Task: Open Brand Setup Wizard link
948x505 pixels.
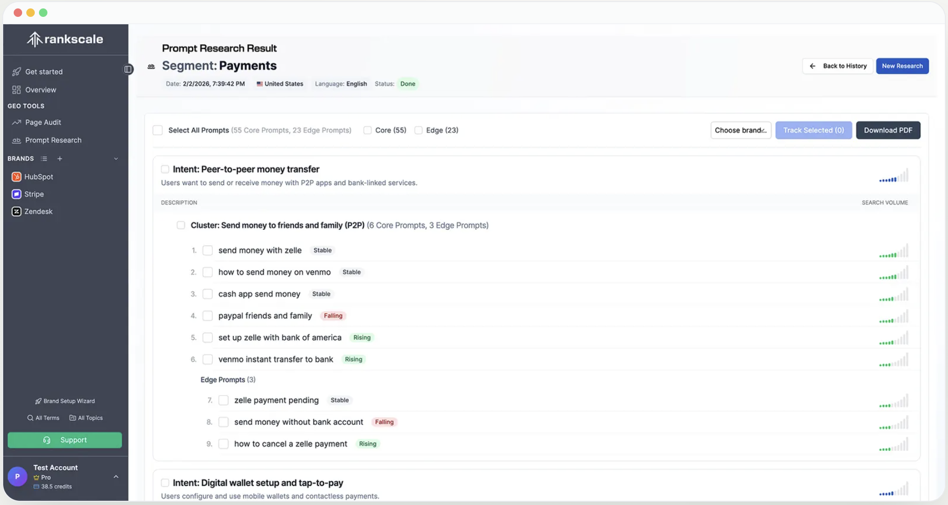Action: (x=65, y=401)
